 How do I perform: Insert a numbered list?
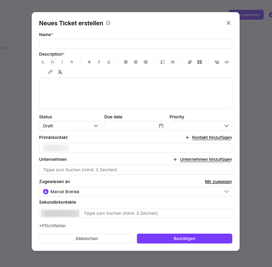pos(163,62)
